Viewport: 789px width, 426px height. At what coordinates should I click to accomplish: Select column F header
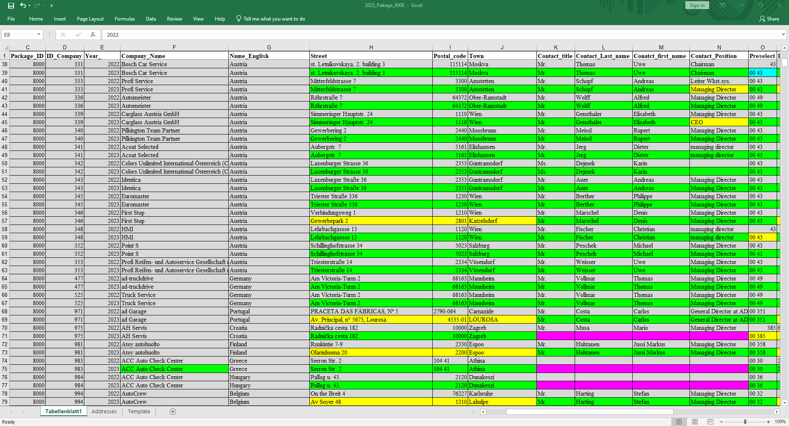[174, 47]
